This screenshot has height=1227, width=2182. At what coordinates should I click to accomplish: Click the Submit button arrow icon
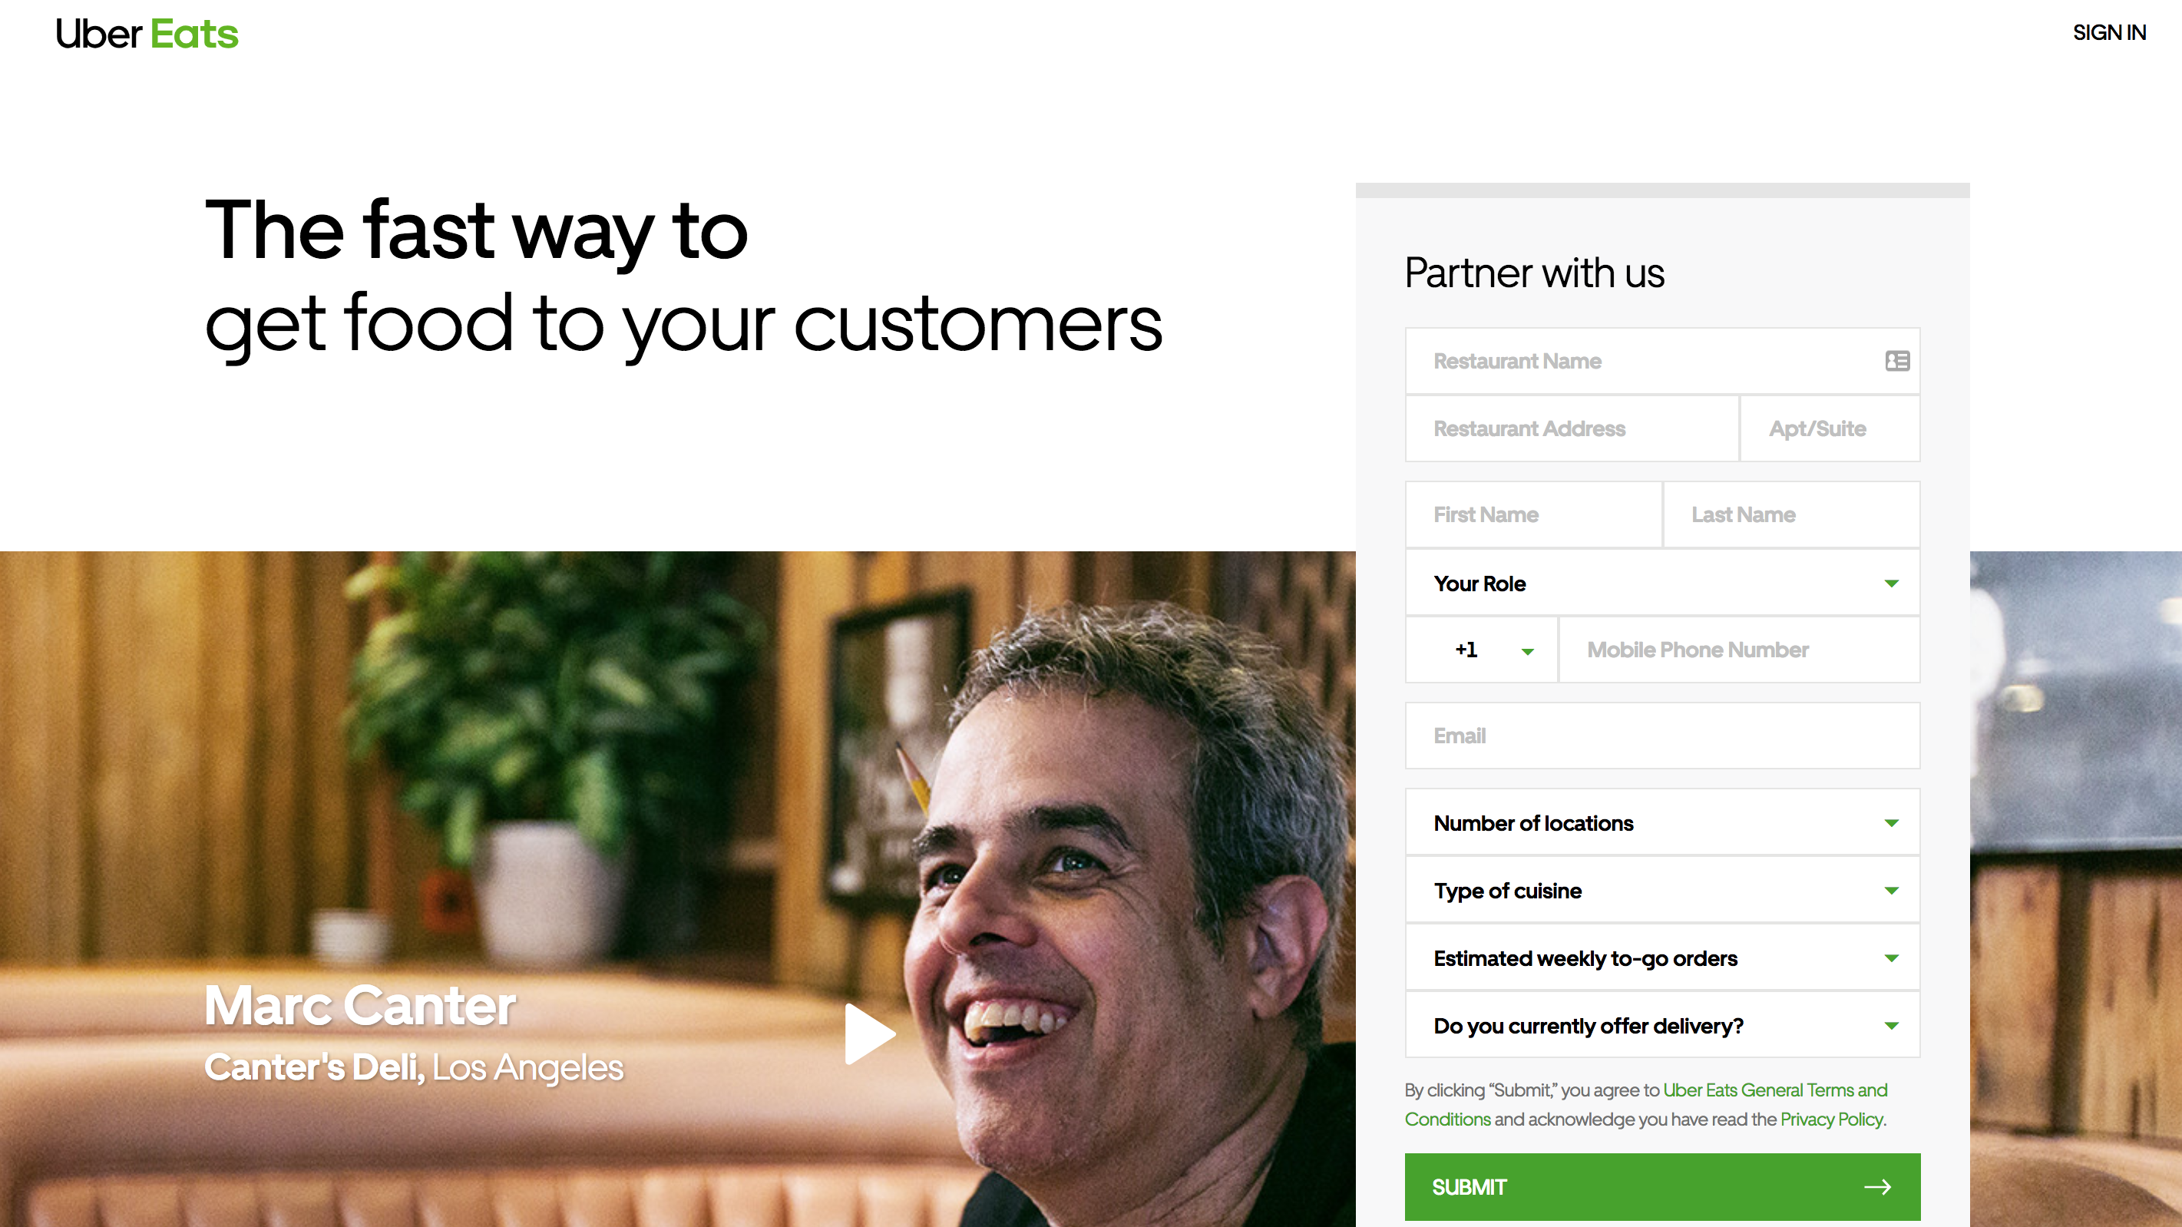click(x=1877, y=1187)
